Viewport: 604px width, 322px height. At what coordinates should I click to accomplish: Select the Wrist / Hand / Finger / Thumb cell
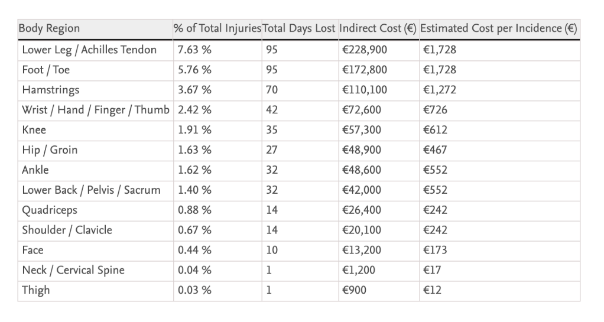pos(95,110)
